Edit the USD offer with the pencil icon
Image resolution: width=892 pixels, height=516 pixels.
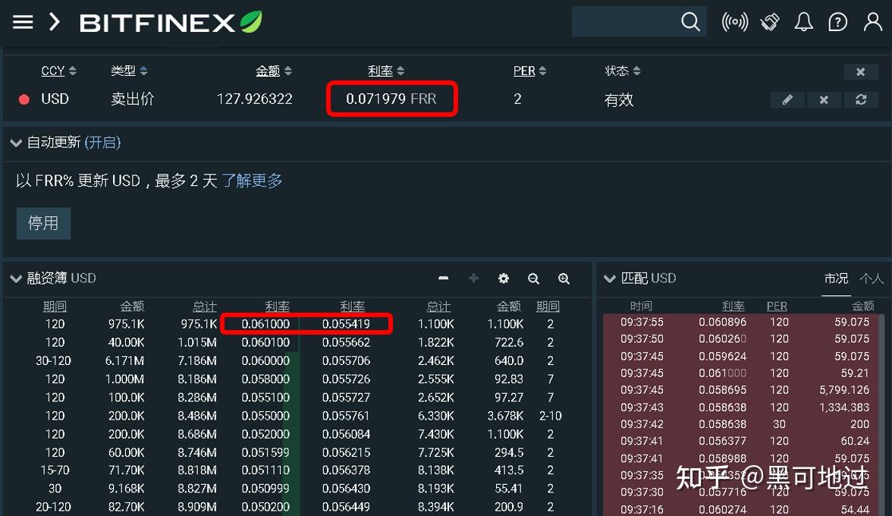coord(787,99)
